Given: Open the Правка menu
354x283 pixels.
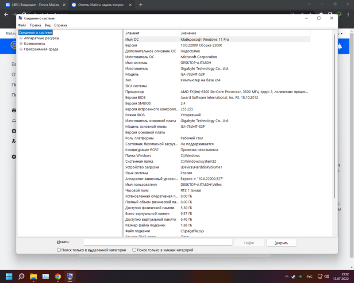Looking at the screenshot, I should (x=35, y=25).
